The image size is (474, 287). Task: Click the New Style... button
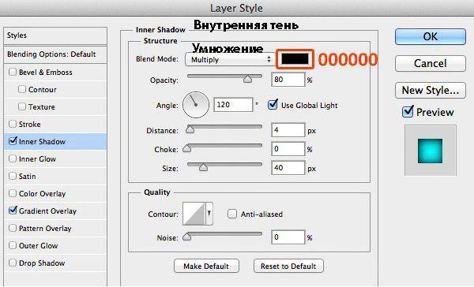point(431,90)
